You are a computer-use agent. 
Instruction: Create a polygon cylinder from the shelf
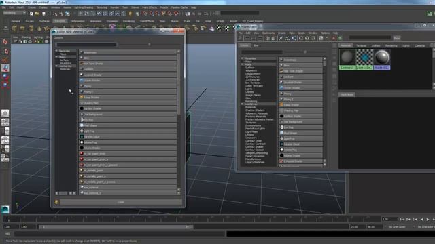tap(31, 28)
